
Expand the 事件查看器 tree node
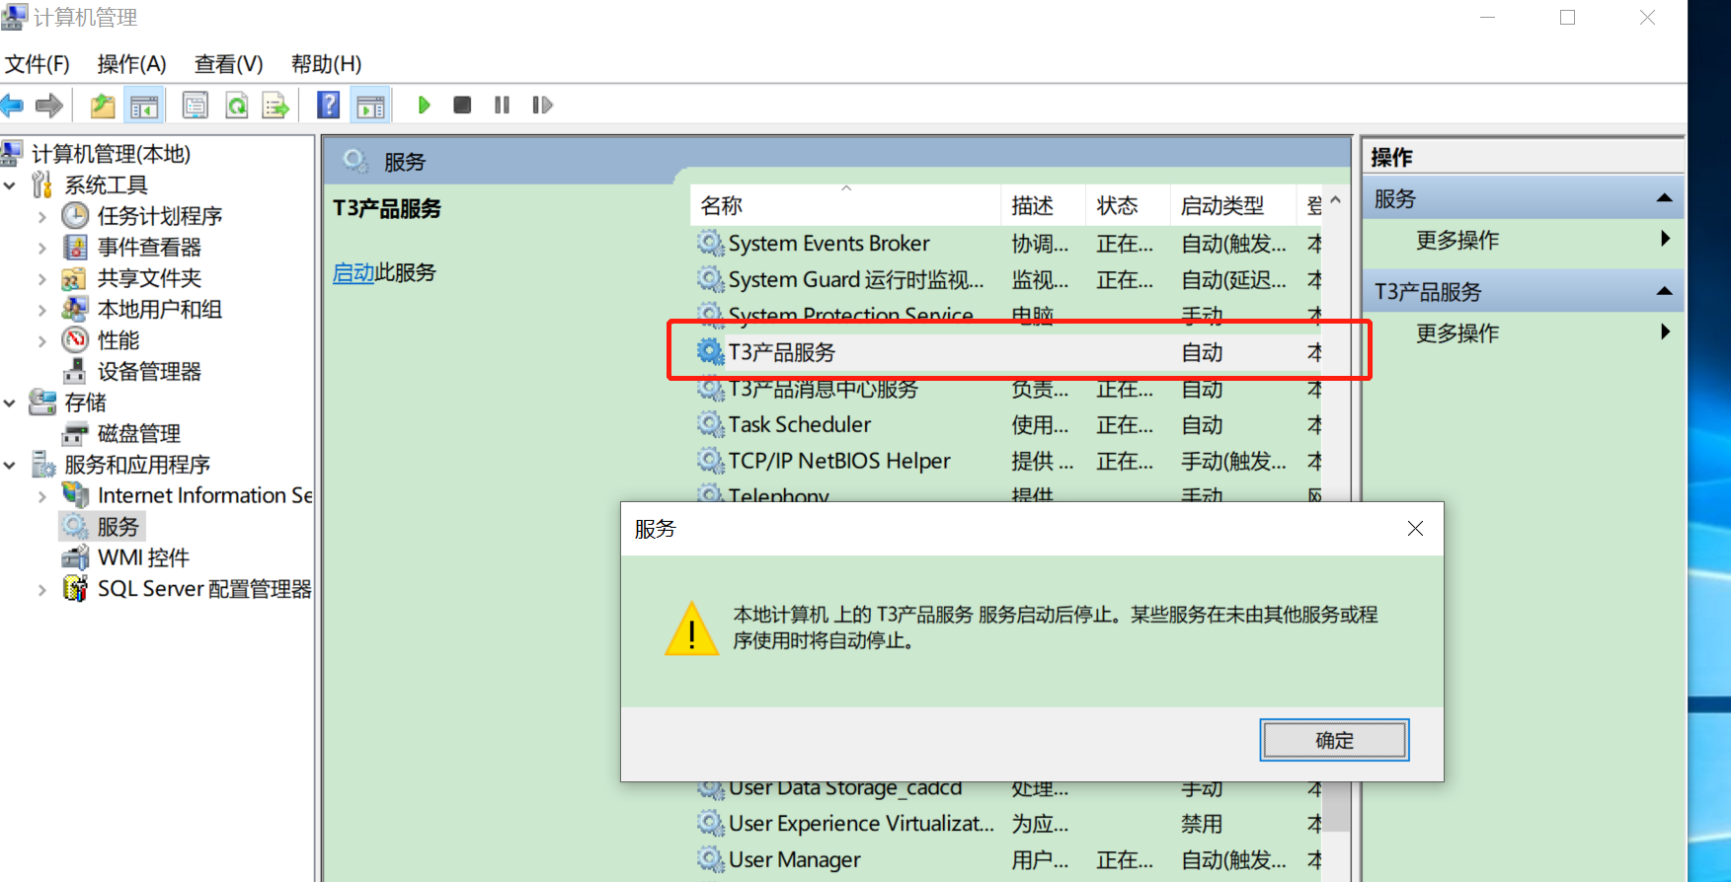[x=41, y=247]
